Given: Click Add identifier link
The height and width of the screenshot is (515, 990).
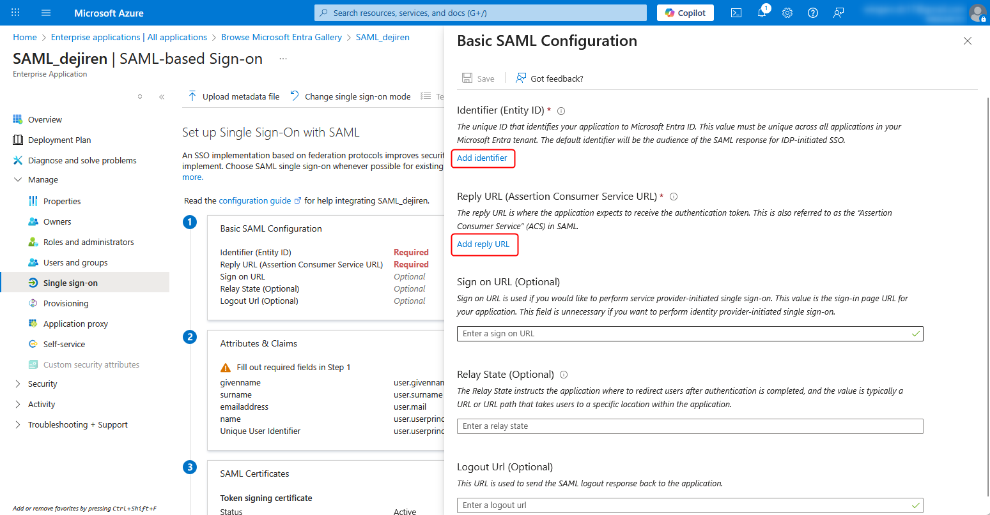Looking at the screenshot, I should click(482, 158).
